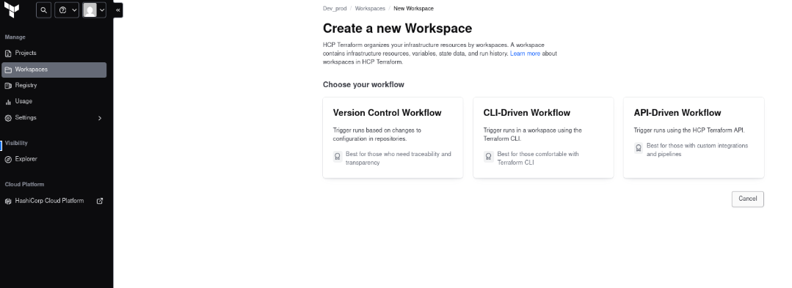Click the Explorer compass icon
Image resolution: width=792 pixels, height=288 pixels.
pyautogui.click(x=8, y=159)
